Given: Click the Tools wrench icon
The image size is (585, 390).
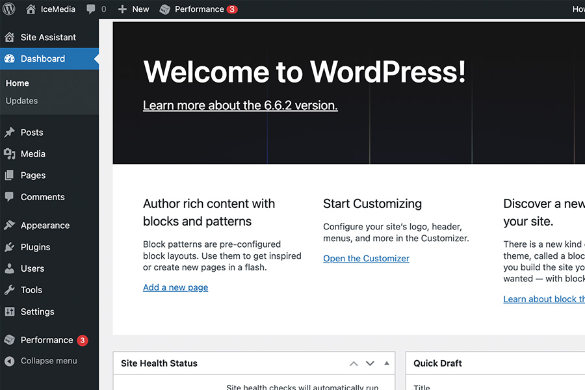Looking at the screenshot, I should click(10, 290).
